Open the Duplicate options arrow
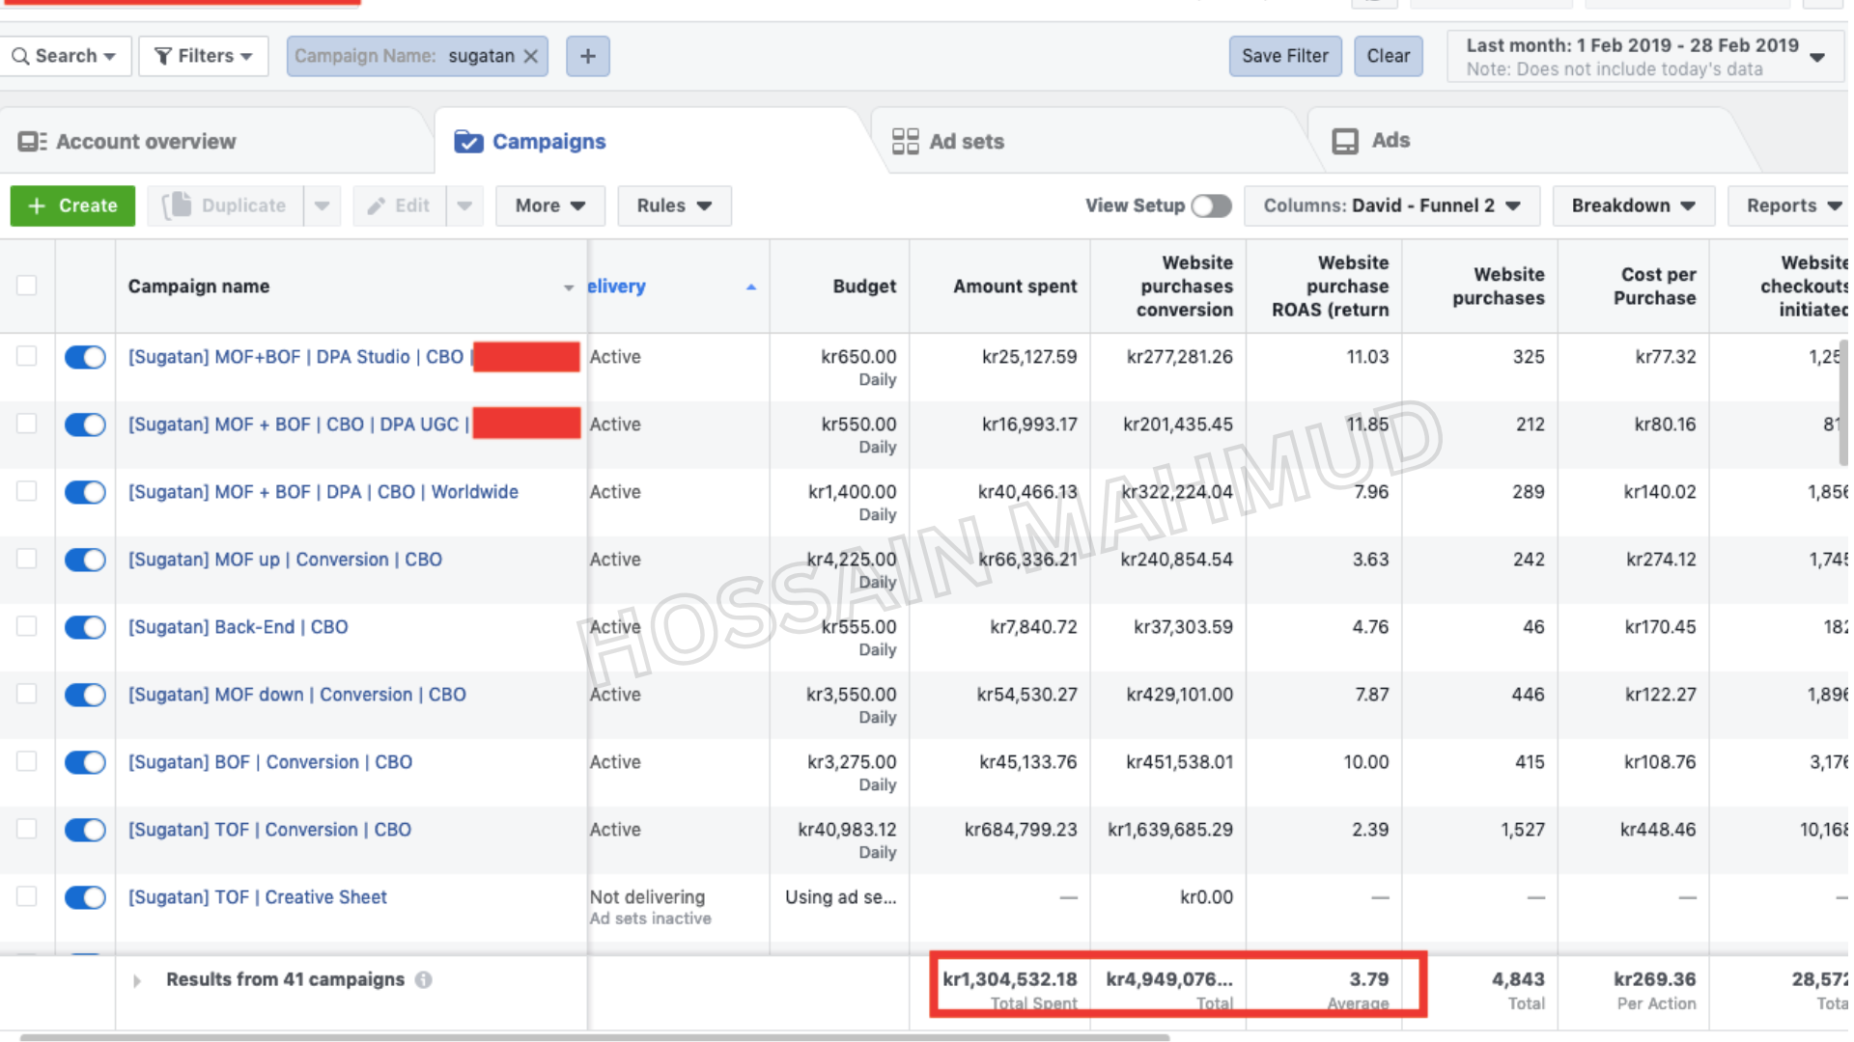Viewport: 1854px width, 1042px height. 322,206
